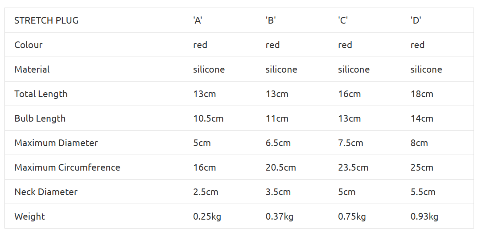Select the 'C' column header
The height and width of the screenshot is (233, 478).
(x=343, y=20)
